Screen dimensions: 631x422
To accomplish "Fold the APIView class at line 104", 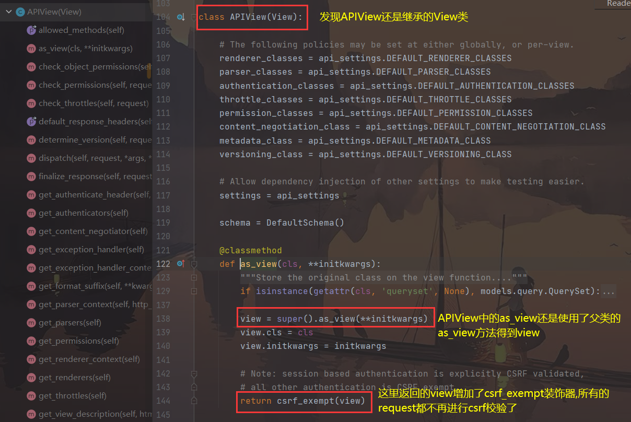I will (194, 17).
